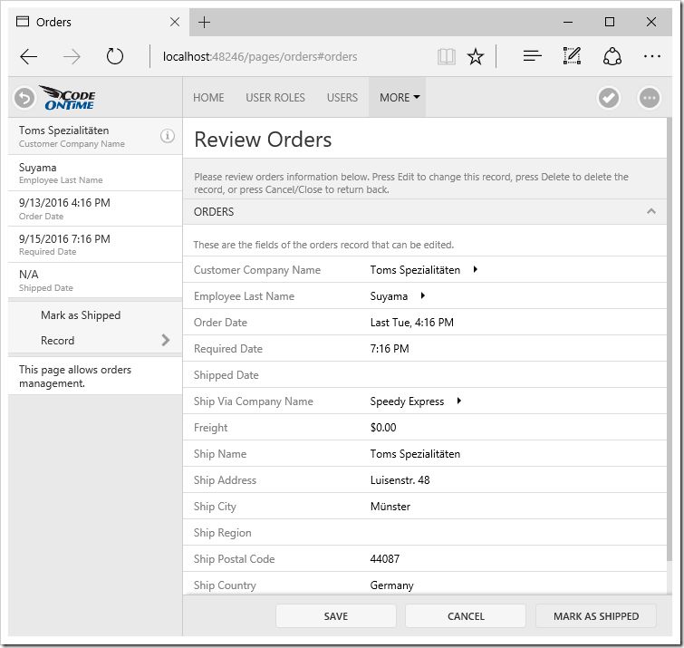Click Ship Country value Germany

click(391, 585)
